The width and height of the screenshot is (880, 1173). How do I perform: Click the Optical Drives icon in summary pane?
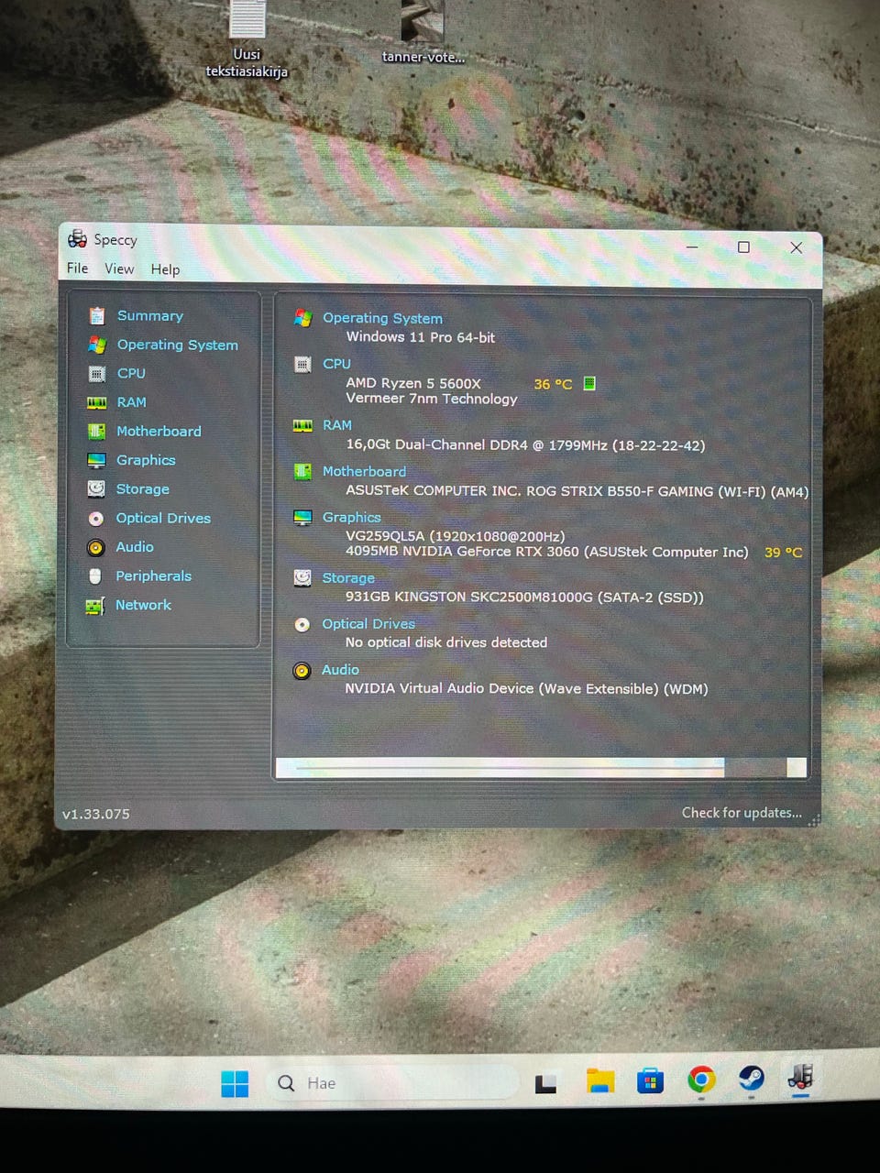click(302, 624)
